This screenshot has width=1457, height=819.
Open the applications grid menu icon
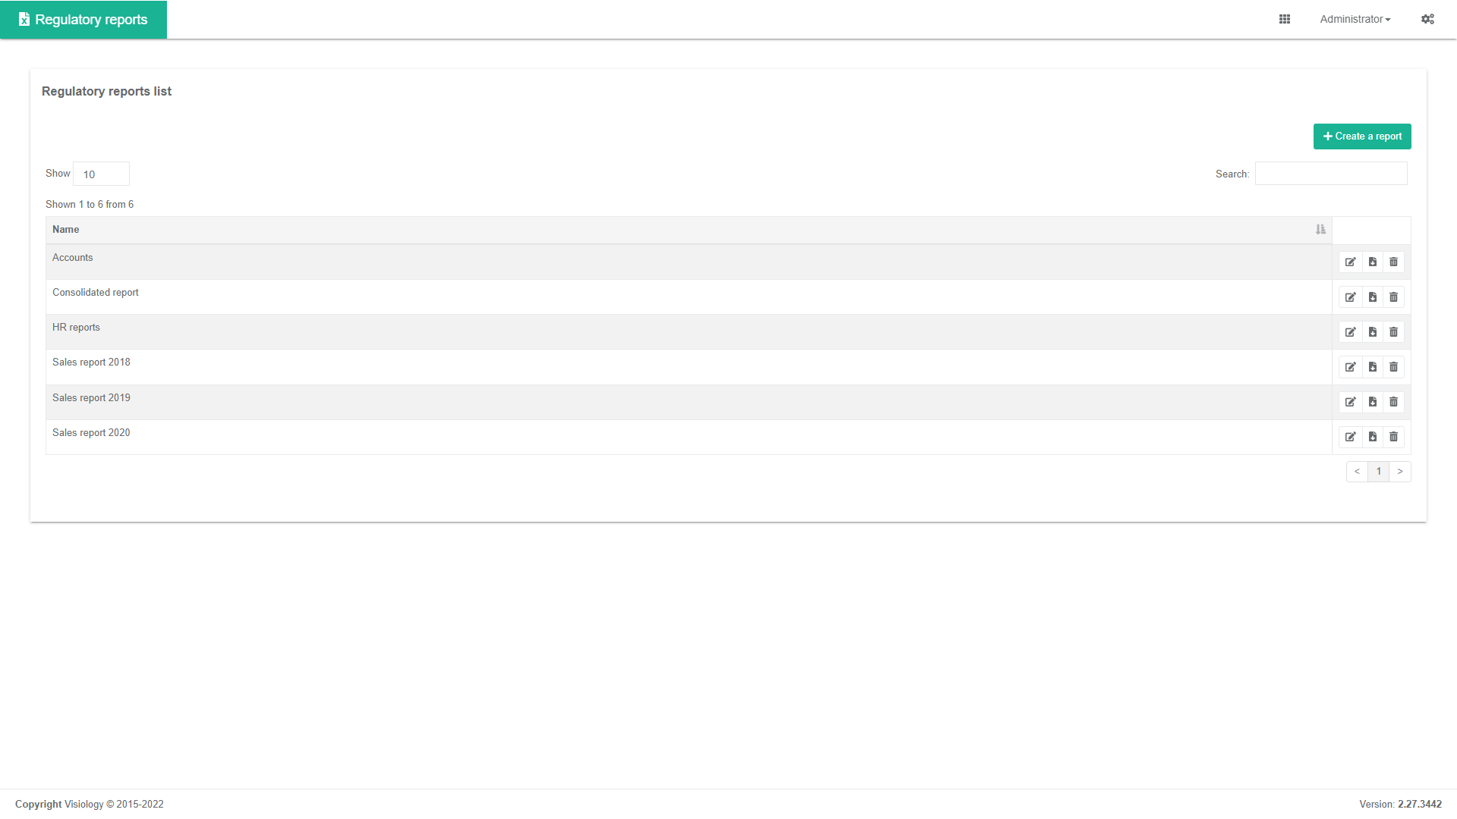1285,19
